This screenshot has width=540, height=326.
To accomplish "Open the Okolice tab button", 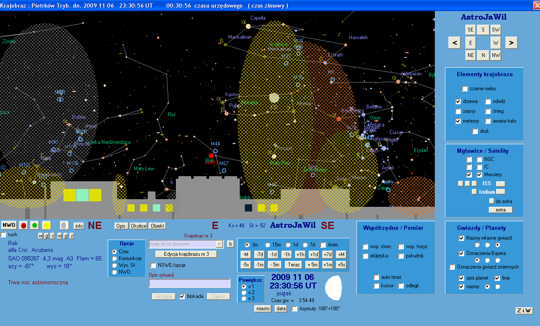I will tap(138, 226).
